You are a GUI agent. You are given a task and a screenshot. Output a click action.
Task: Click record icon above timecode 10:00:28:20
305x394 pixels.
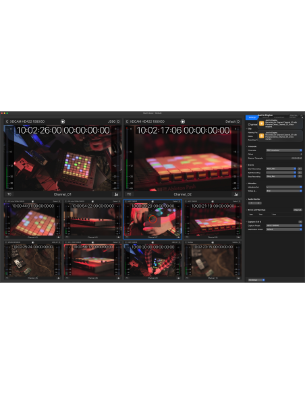(152, 202)
